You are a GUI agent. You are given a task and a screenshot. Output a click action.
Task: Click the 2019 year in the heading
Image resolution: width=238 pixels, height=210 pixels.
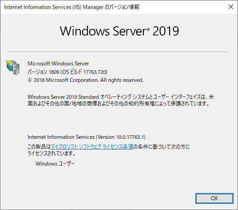[x=166, y=31]
